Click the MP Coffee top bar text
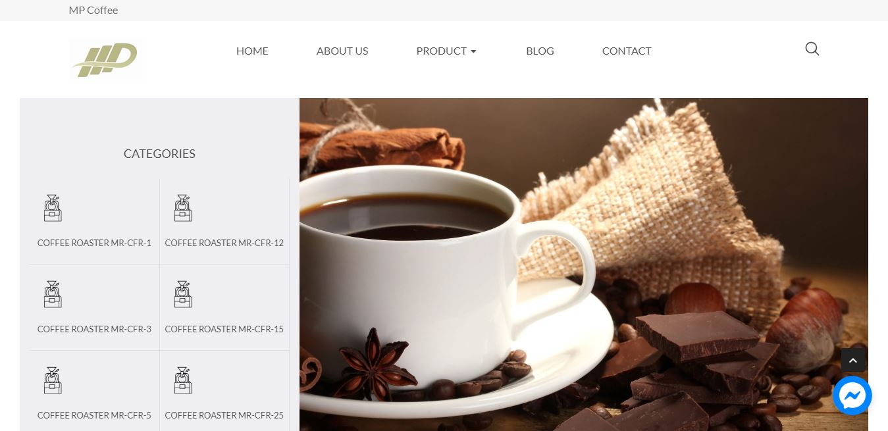Image resolution: width=888 pixels, height=431 pixels. click(93, 10)
